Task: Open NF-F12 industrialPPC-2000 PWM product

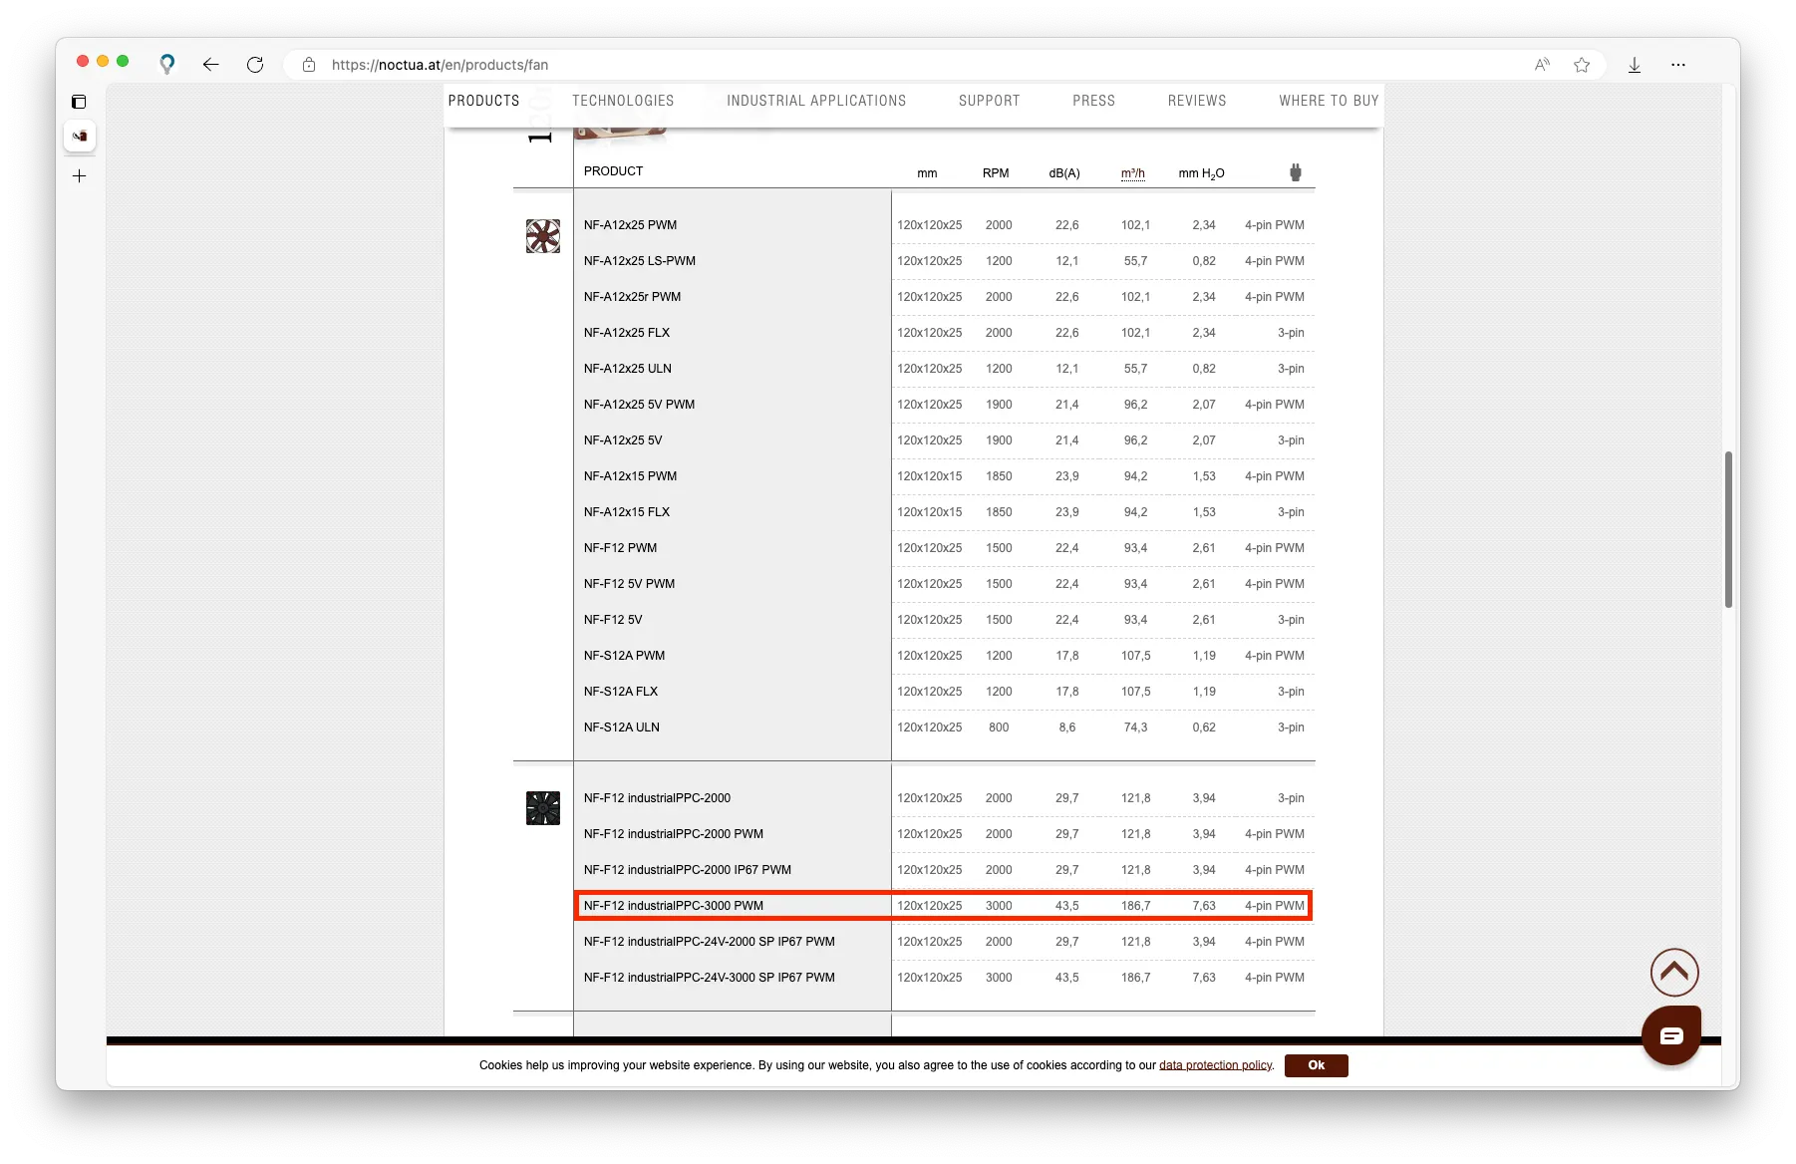Action: (674, 834)
